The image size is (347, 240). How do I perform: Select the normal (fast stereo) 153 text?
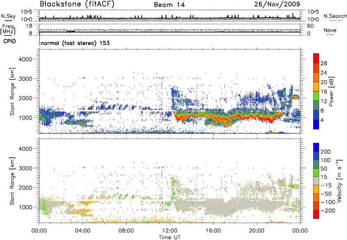click(75, 43)
